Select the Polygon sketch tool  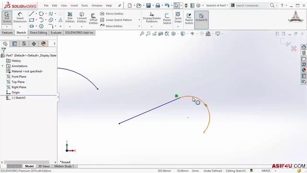point(41,26)
